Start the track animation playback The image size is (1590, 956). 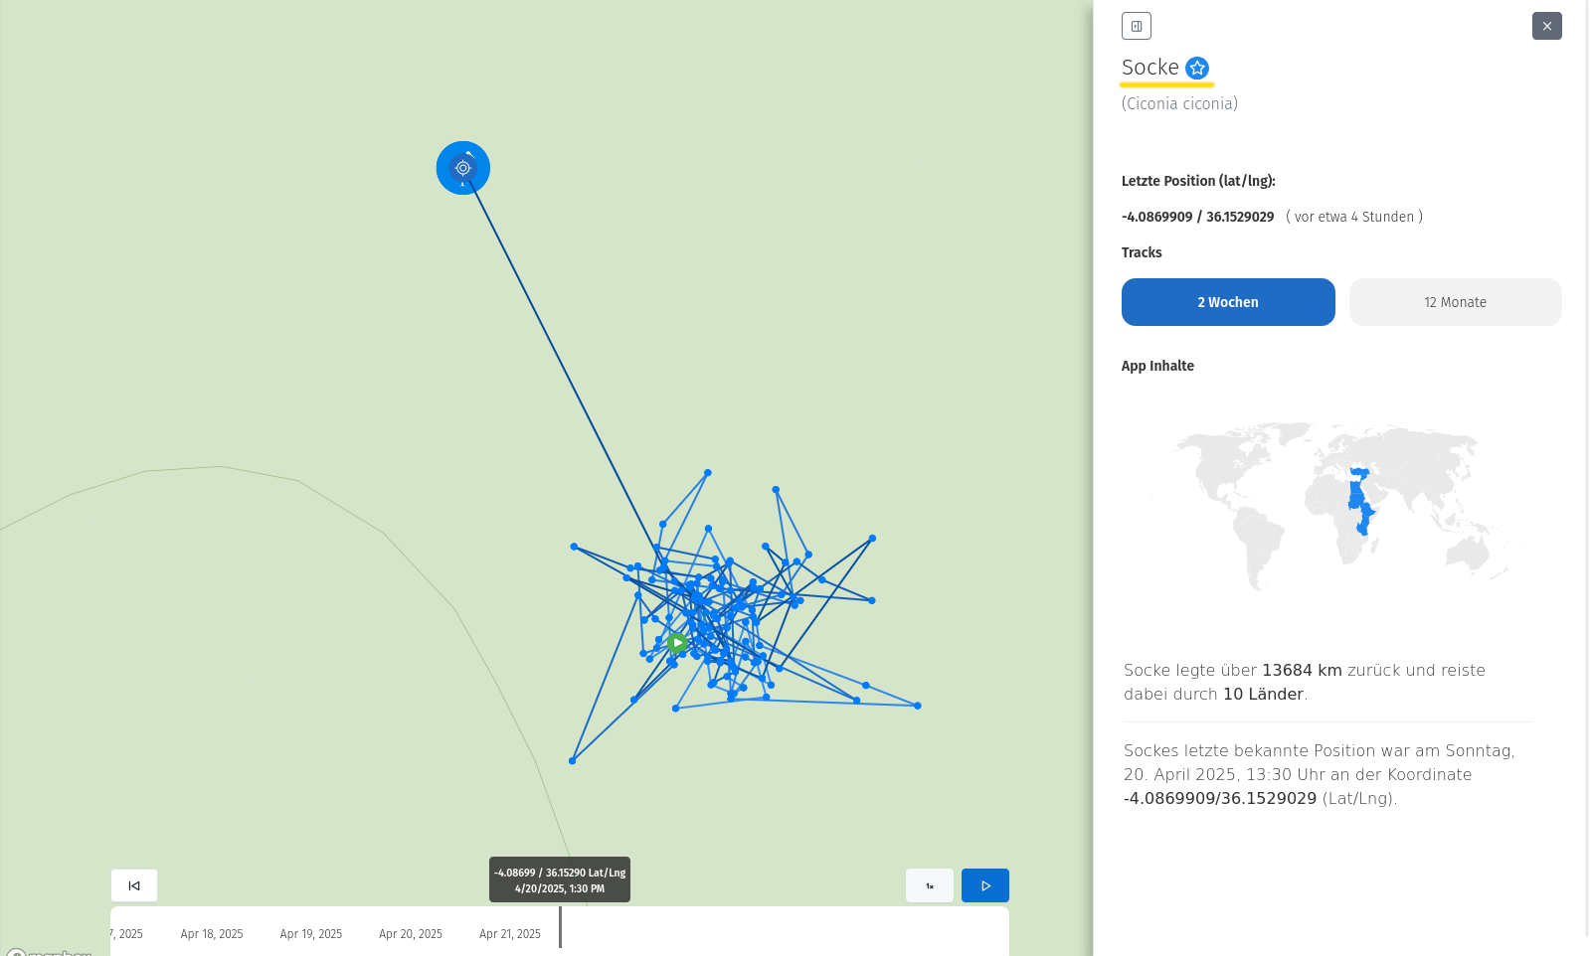(984, 885)
